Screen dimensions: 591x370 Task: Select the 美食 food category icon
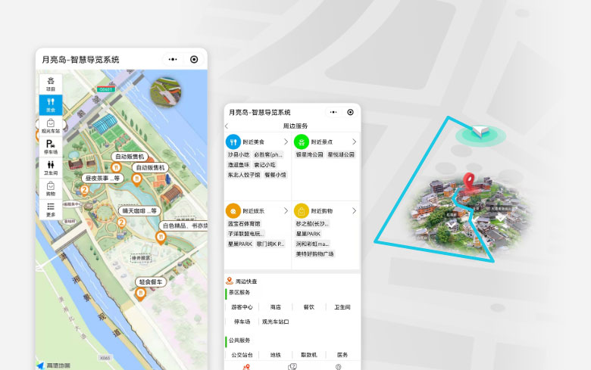tap(51, 104)
